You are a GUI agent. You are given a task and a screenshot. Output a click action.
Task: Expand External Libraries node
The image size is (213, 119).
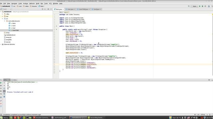pos(1,44)
